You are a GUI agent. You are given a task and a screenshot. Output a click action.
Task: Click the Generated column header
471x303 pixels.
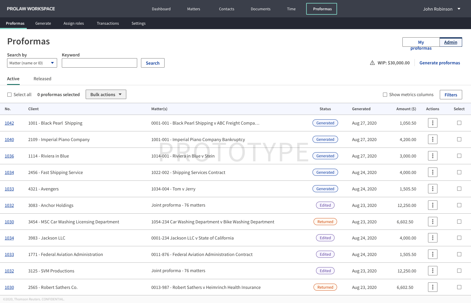coord(361,109)
